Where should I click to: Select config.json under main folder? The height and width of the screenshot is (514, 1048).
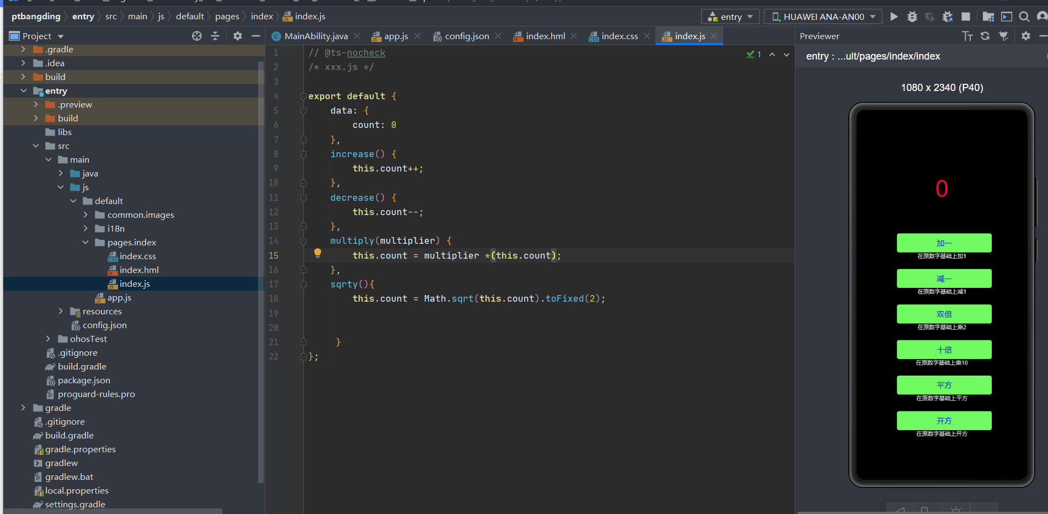pyautogui.click(x=104, y=325)
